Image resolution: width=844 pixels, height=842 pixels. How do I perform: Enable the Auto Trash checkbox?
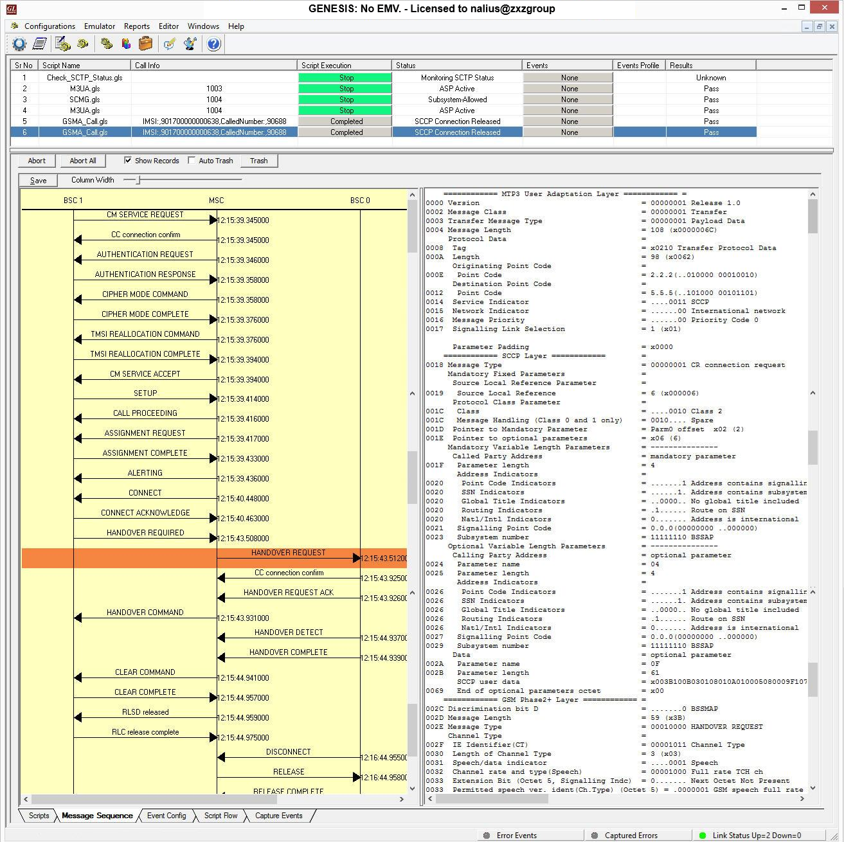click(192, 160)
